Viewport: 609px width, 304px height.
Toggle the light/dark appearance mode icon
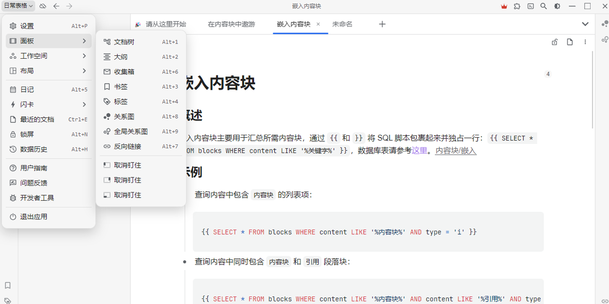[557, 6]
